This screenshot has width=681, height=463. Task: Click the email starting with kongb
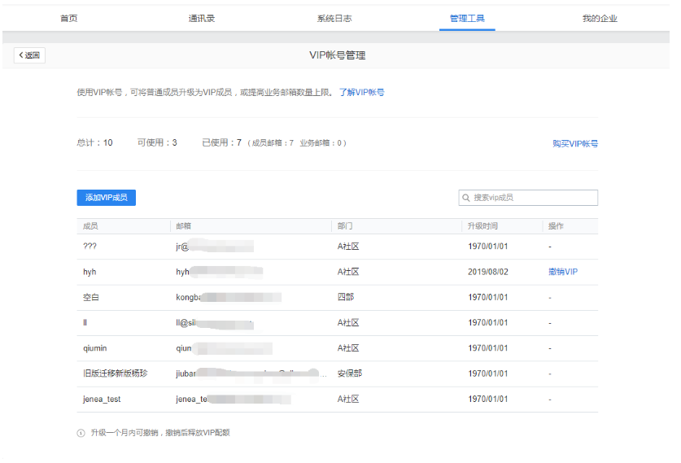(x=229, y=297)
